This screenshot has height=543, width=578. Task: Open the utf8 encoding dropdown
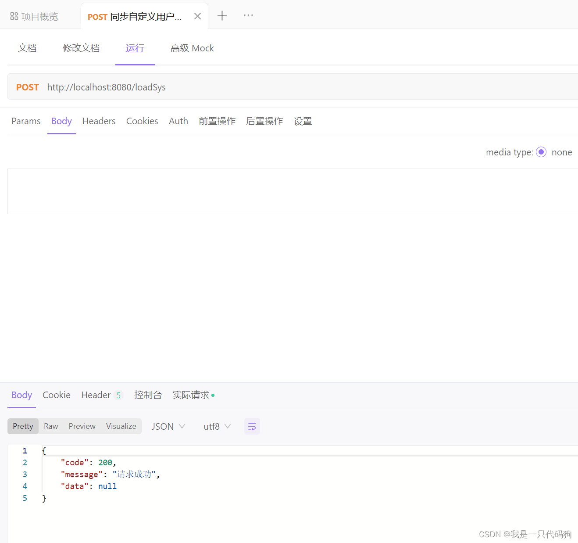217,426
